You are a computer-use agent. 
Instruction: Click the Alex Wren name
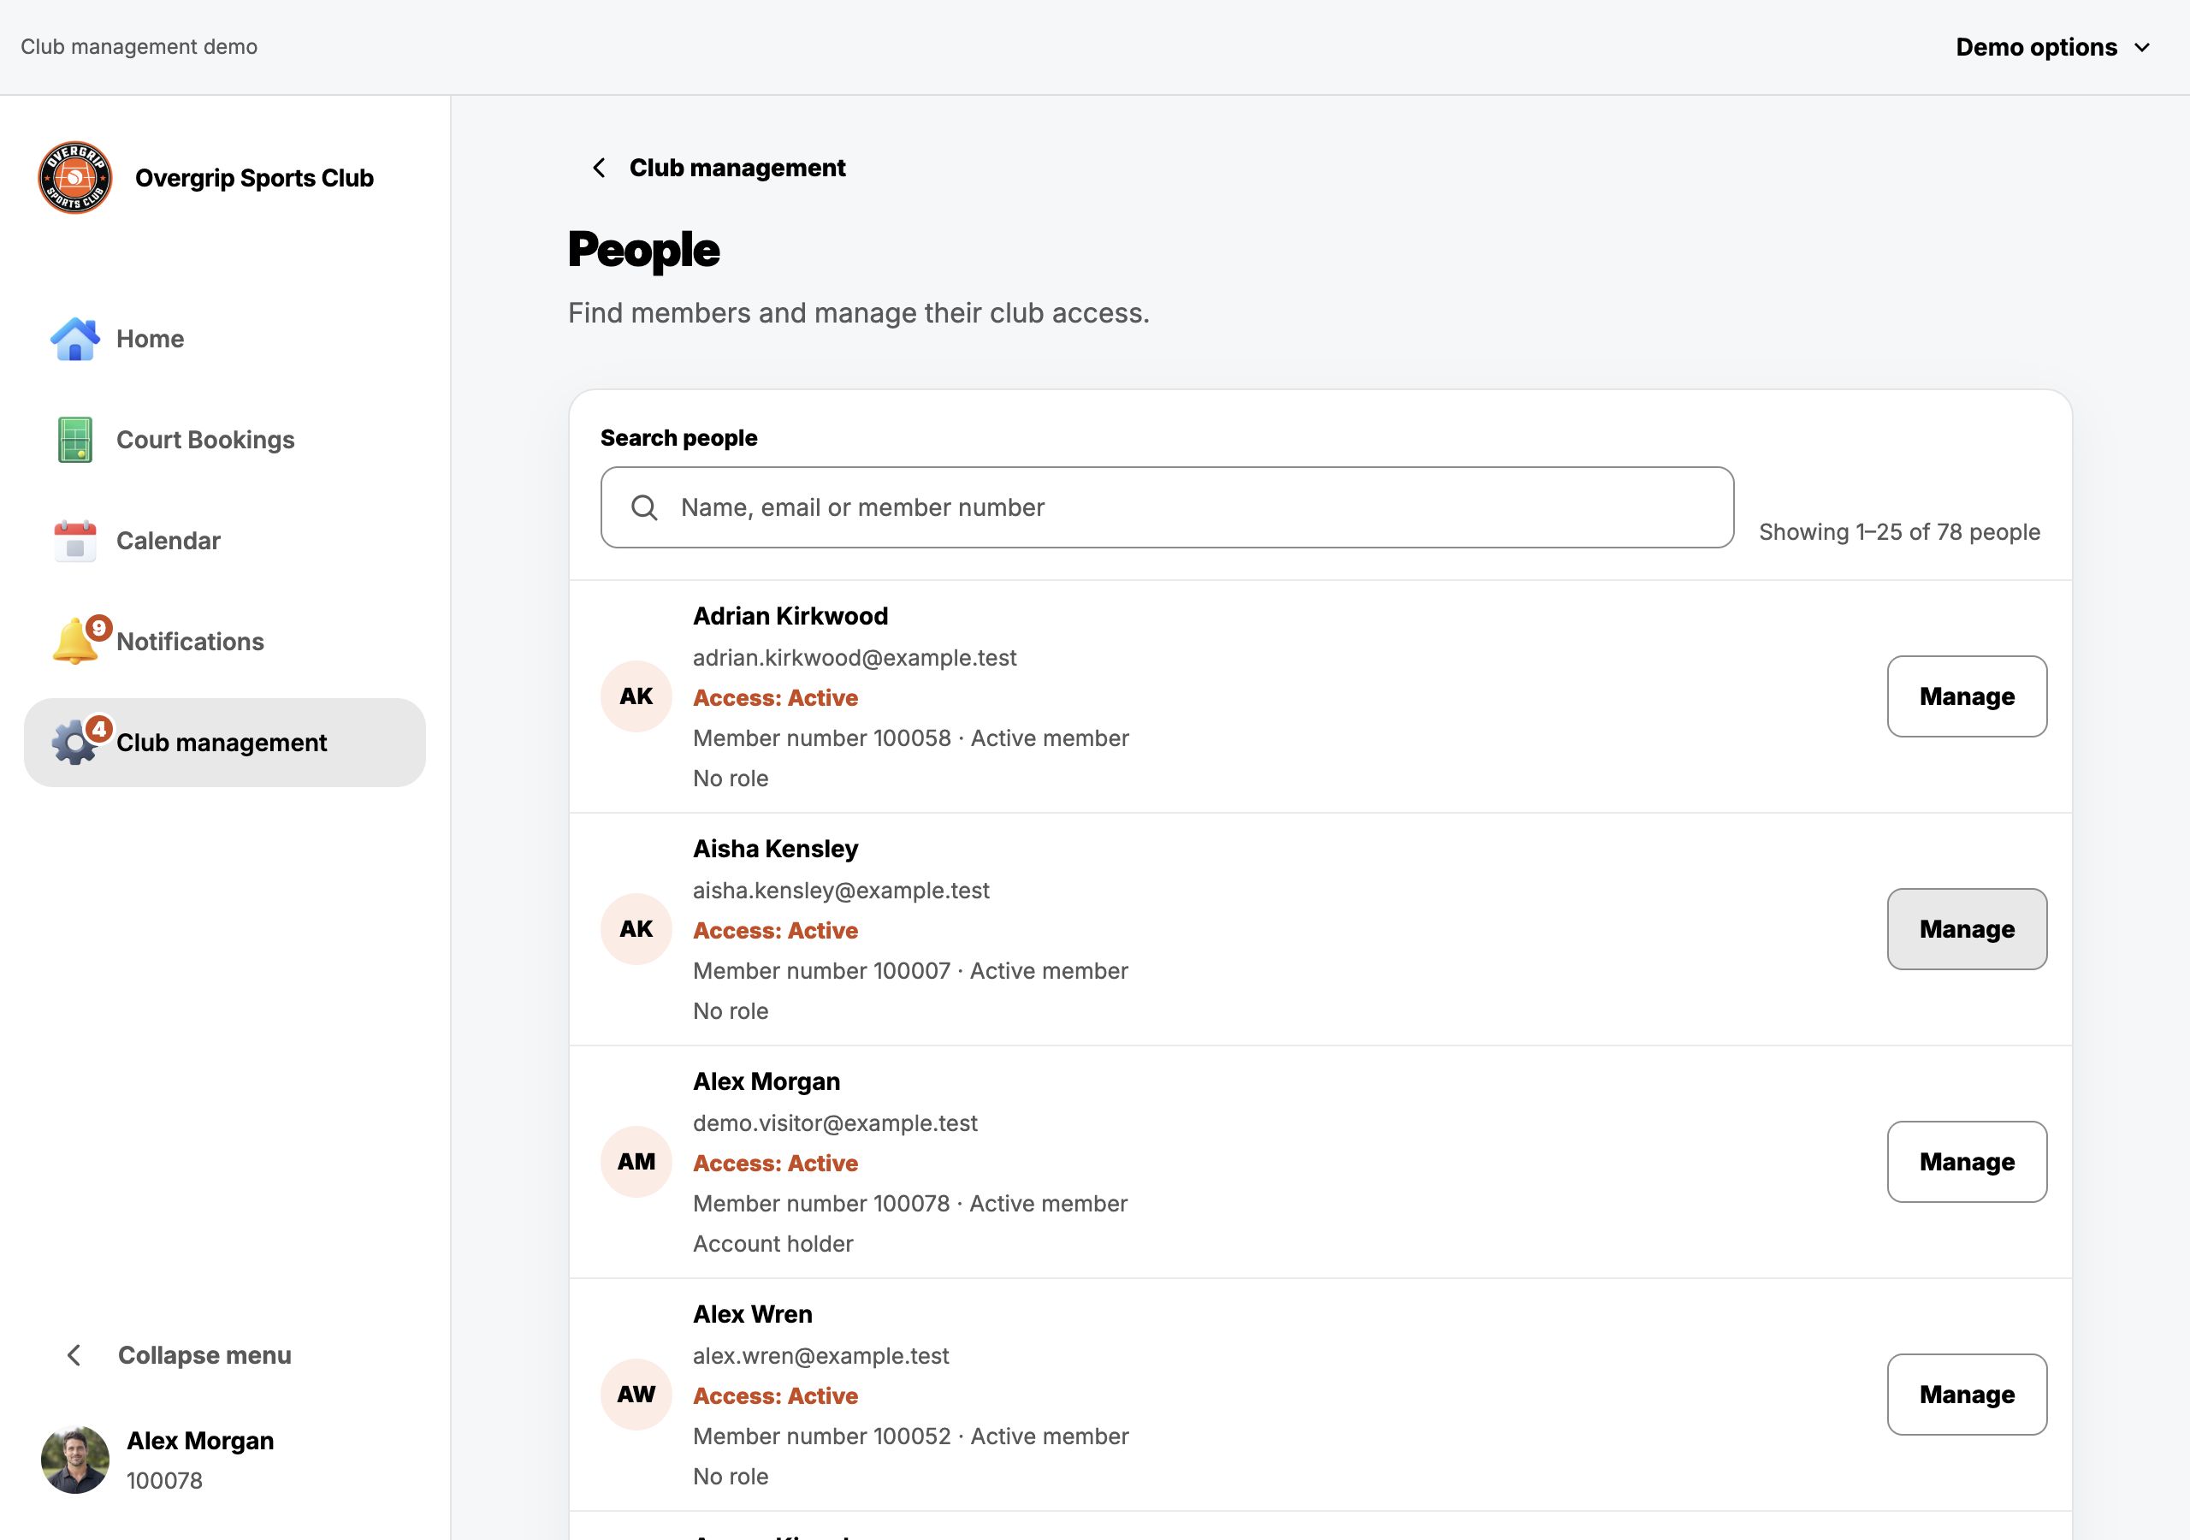point(753,1315)
